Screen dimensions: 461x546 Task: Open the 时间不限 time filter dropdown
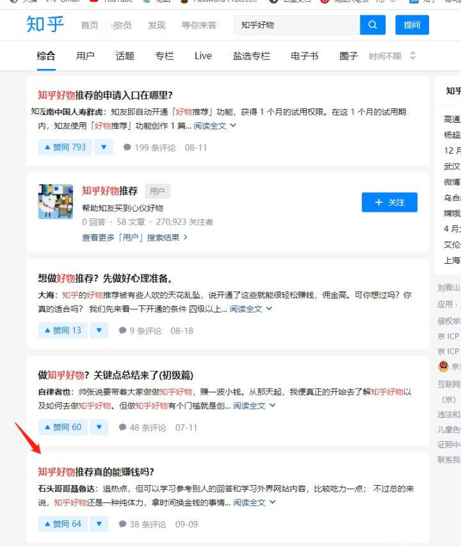[392, 56]
